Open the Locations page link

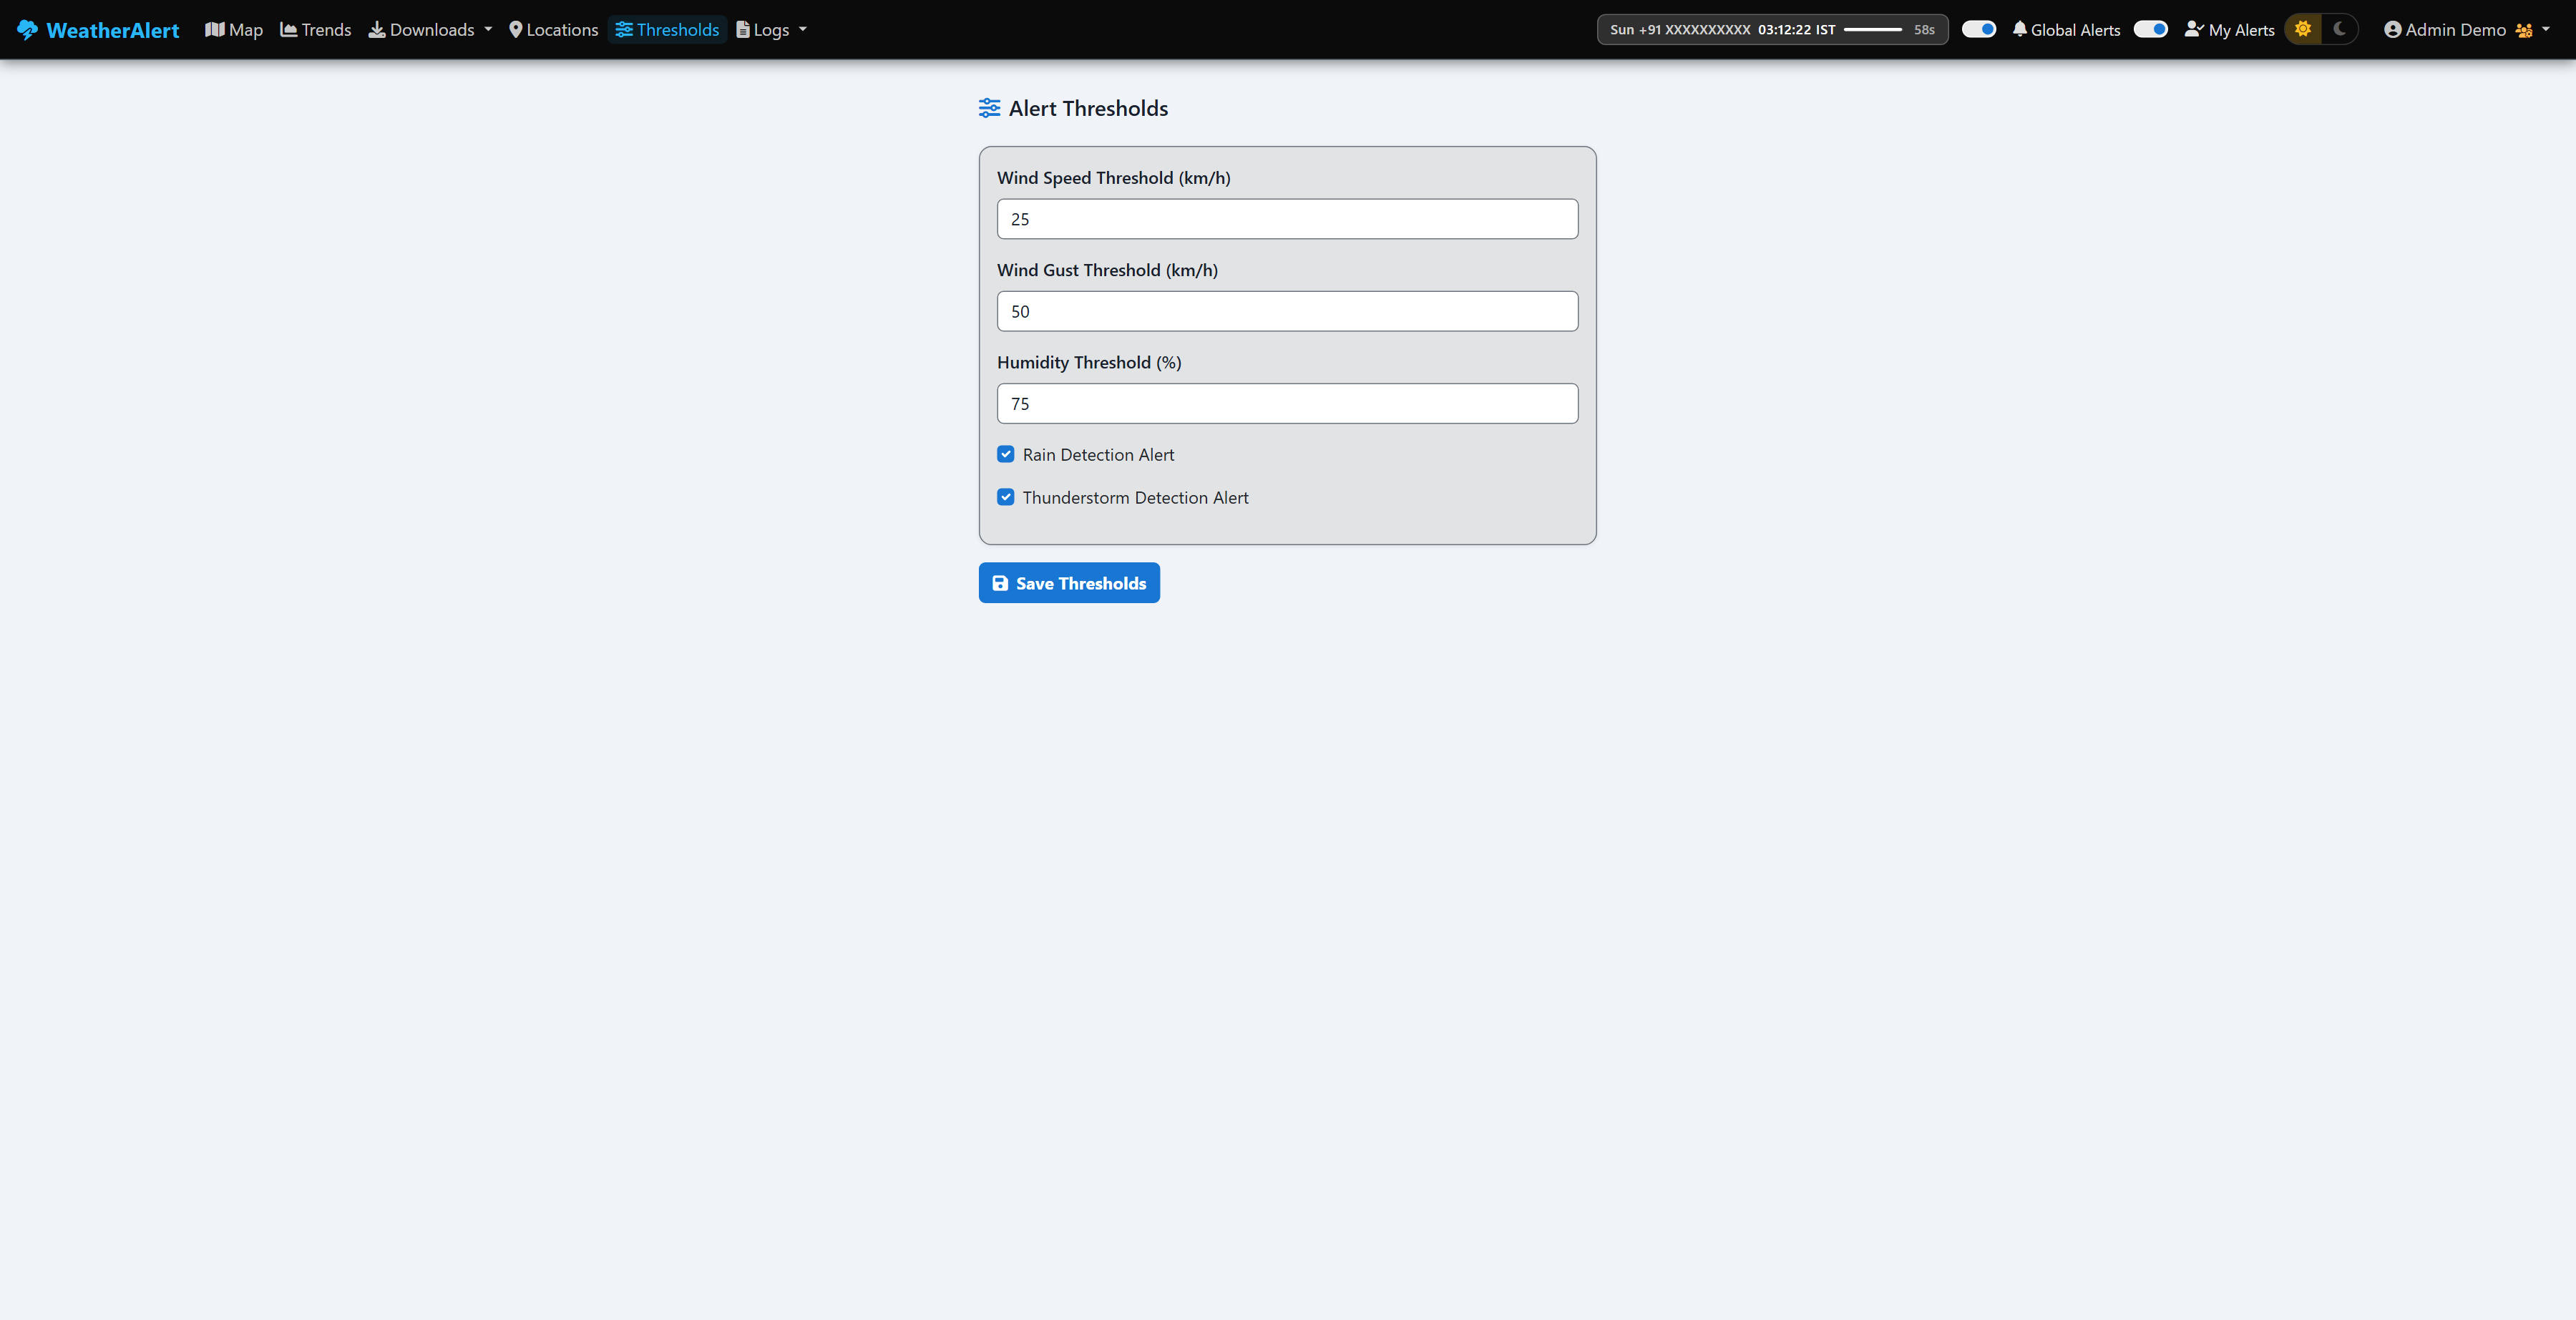tap(554, 30)
